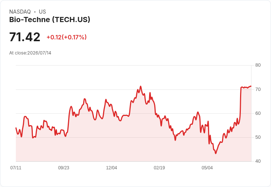Click the 60 price axis label

258,113
